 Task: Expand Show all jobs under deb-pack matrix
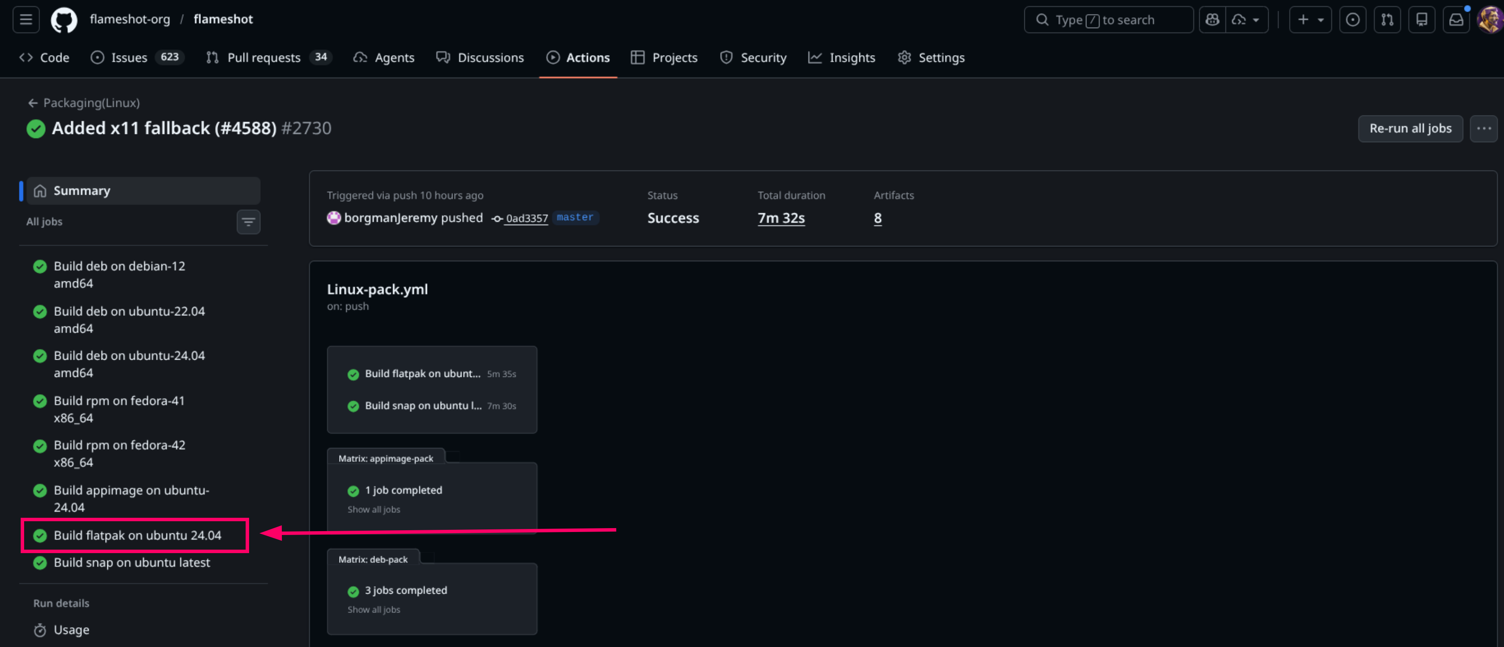(374, 610)
